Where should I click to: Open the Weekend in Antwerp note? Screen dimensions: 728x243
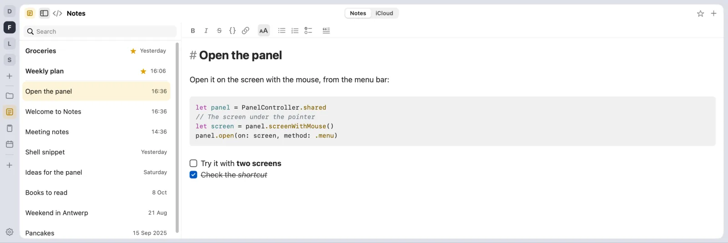point(96,213)
